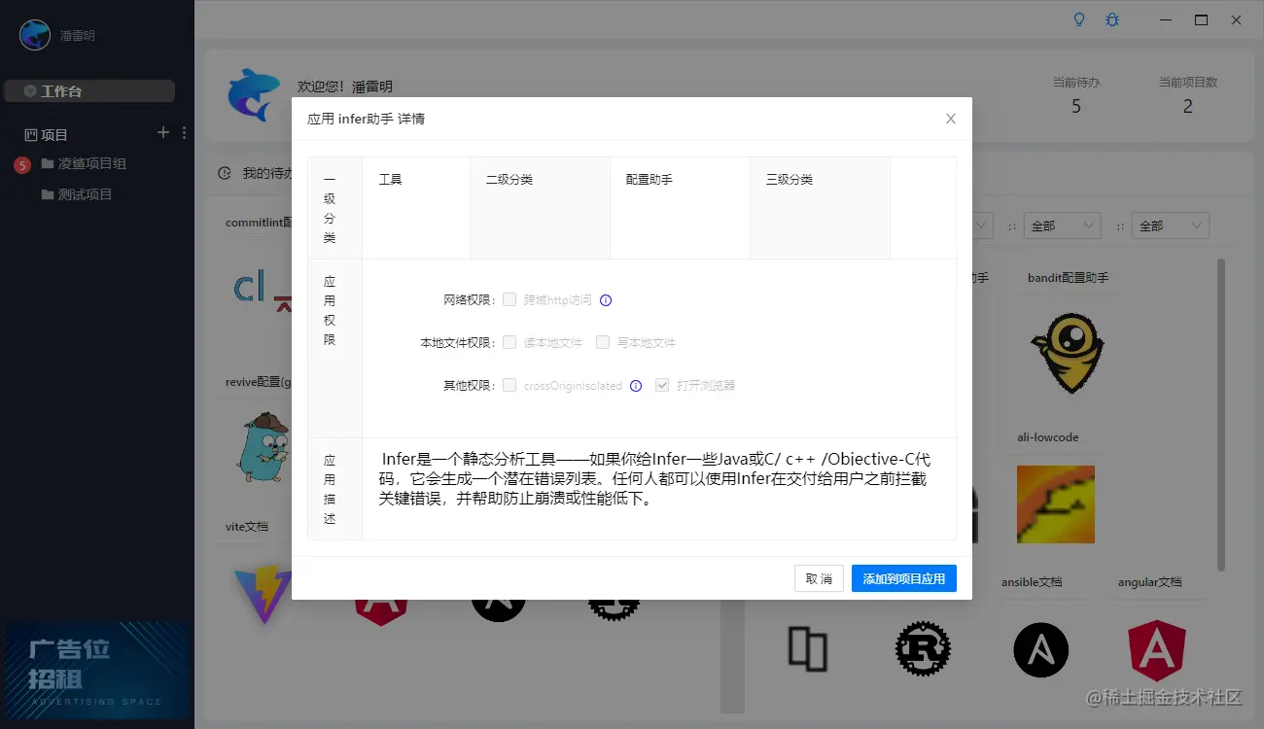This screenshot has height=729, width=1264.
Task: Open the first 全部 dropdown filter
Action: point(1062,226)
